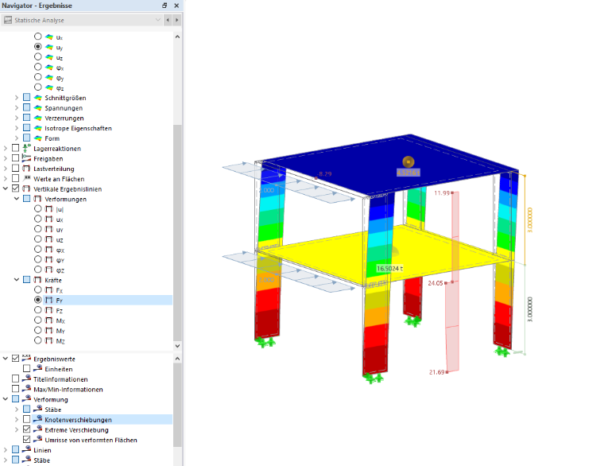Select the φX surface rotation radio button
The height and width of the screenshot is (466, 604).
coord(38,67)
